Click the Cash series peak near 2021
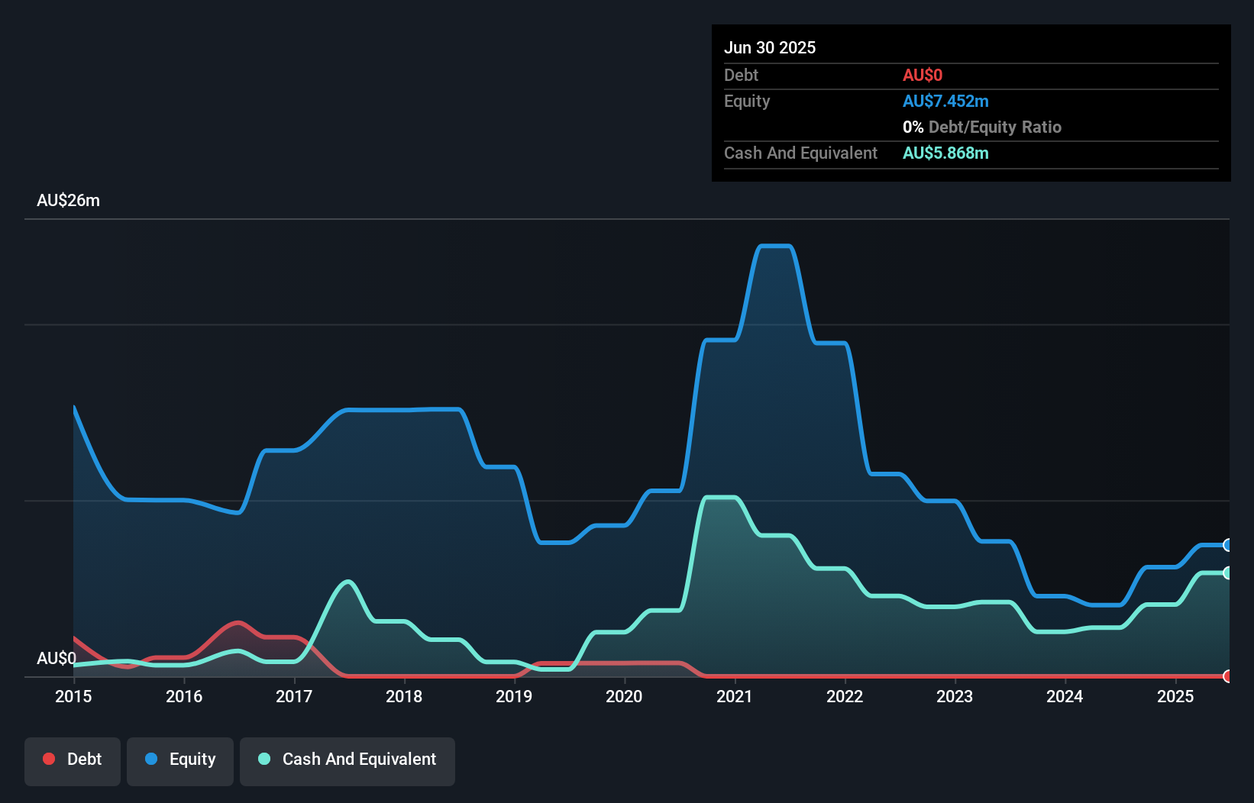Screen dimensions: 1254x803 pyautogui.click(x=722, y=496)
